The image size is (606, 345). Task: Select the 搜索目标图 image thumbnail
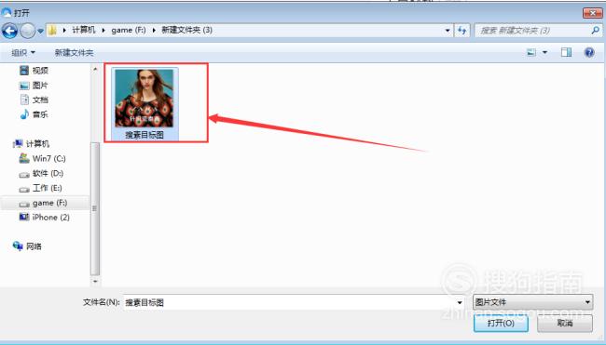[145, 99]
